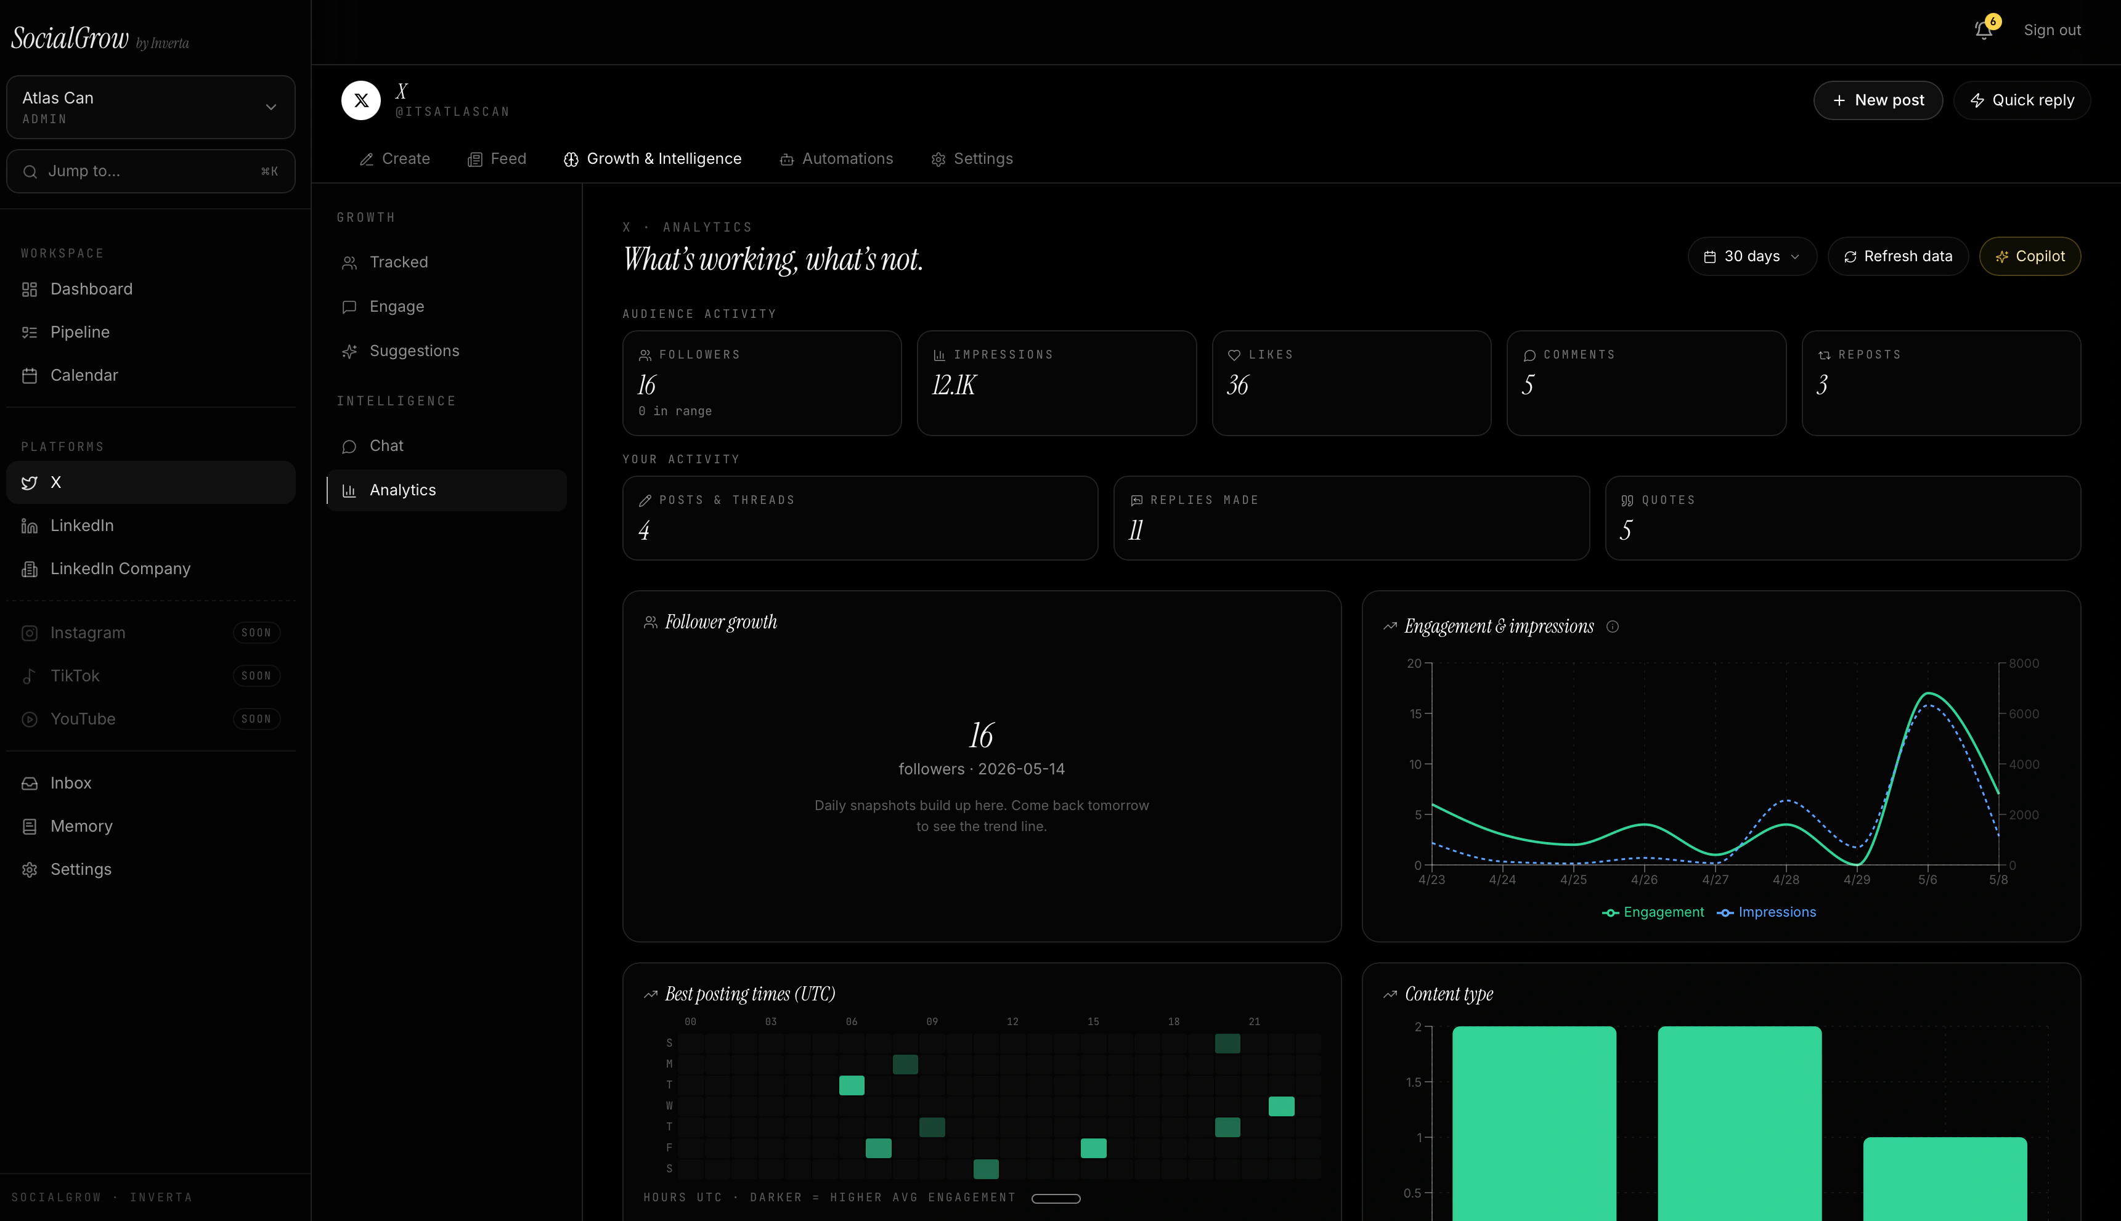This screenshot has width=2121, height=1221.
Task: Click the Jump to search field
Action: pos(151,172)
